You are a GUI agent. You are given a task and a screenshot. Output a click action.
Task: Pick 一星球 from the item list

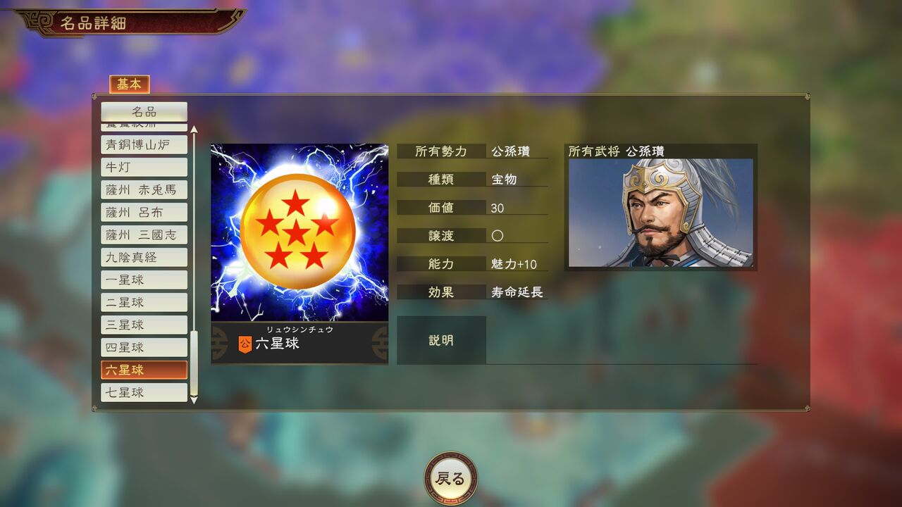[144, 280]
